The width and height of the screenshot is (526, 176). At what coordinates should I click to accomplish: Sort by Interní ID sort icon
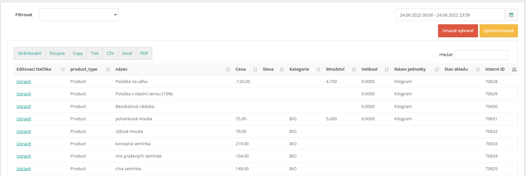[514, 69]
